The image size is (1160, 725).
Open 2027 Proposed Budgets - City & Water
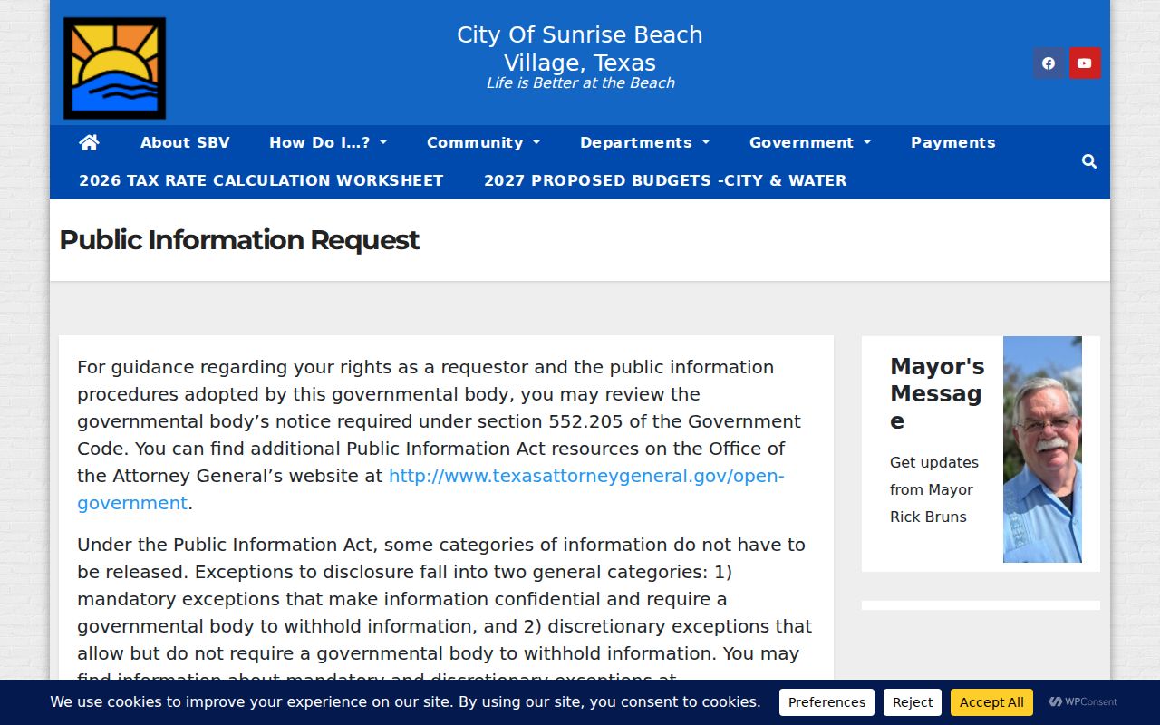[x=665, y=180]
